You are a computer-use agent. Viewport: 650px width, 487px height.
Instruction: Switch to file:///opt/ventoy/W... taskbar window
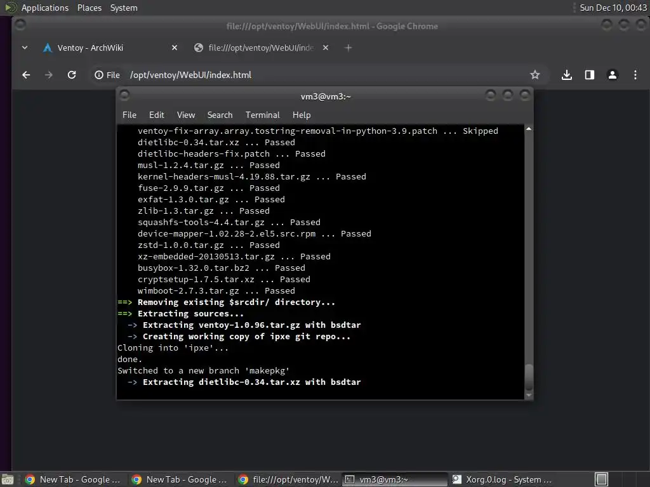point(288,479)
